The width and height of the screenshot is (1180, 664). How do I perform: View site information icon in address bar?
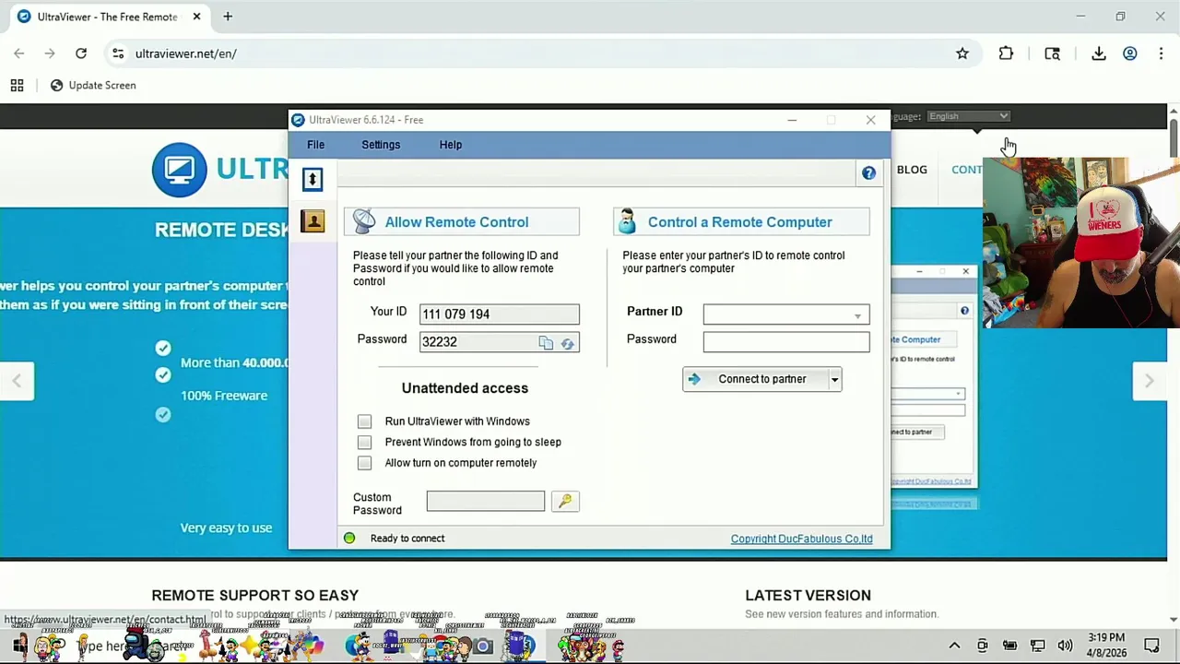point(118,53)
